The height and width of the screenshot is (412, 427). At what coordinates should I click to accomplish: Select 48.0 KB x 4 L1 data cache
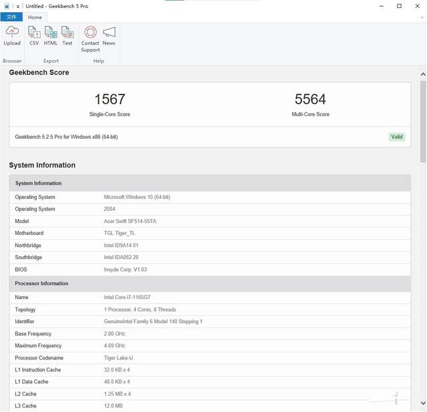click(x=117, y=382)
